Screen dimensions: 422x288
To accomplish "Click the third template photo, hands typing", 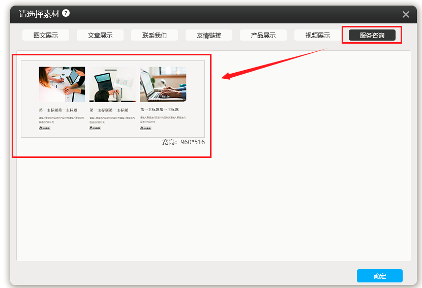I will tap(163, 84).
